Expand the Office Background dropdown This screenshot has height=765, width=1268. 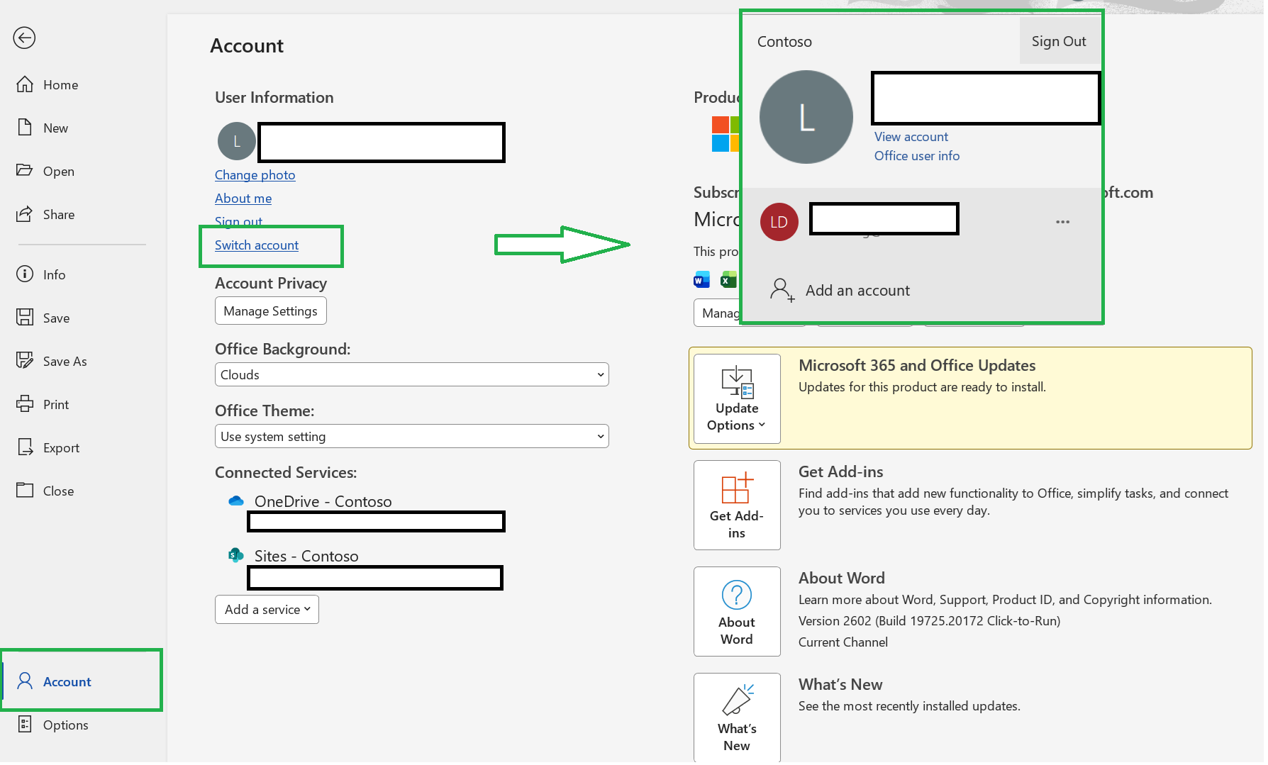412,375
